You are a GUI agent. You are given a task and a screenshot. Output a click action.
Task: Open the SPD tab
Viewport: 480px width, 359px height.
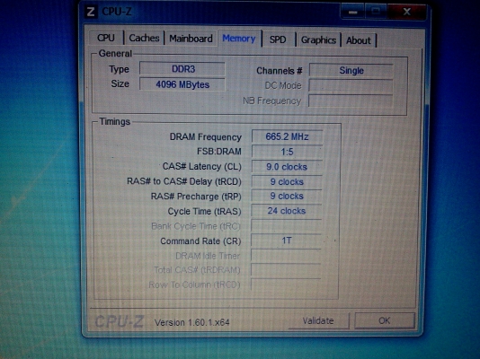[x=278, y=39]
